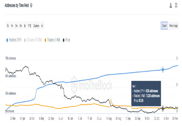Toggle Traders (<1M) series visibility
Viewport: 182px width, 126px height.
[53, 40]
